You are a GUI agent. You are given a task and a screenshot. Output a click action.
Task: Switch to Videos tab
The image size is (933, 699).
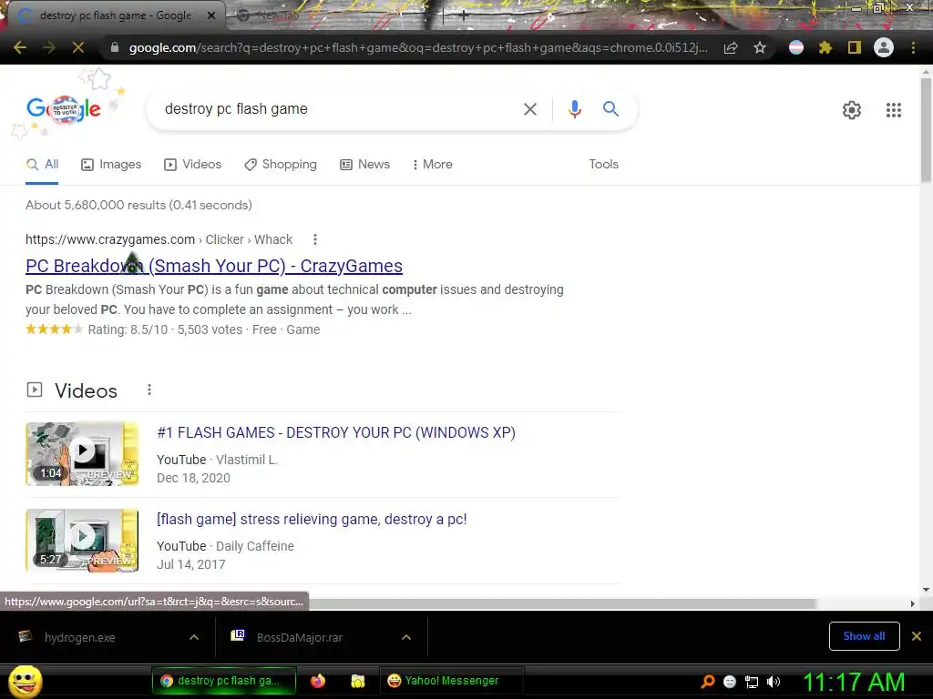pyautogui.click(x=193, y=165)
